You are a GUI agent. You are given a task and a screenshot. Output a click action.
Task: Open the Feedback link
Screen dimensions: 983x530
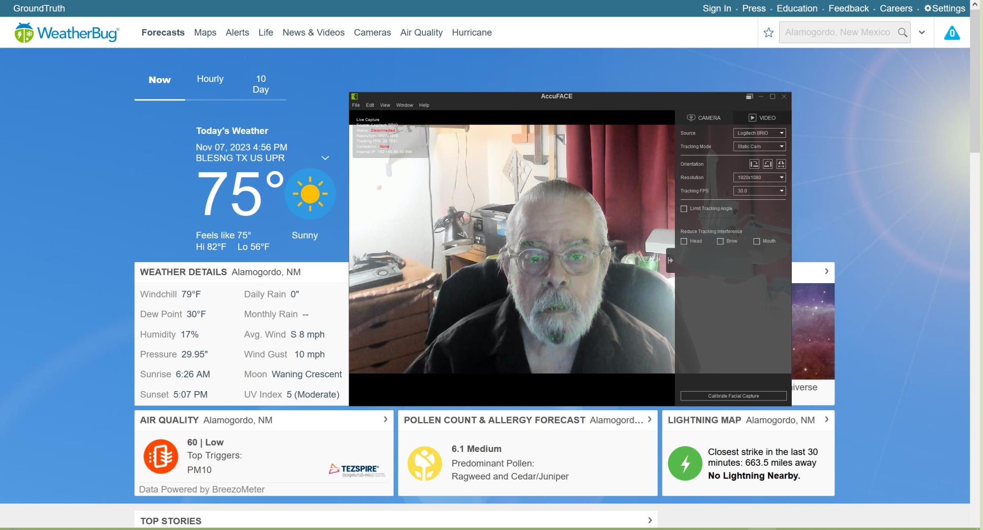coord(849,8)
